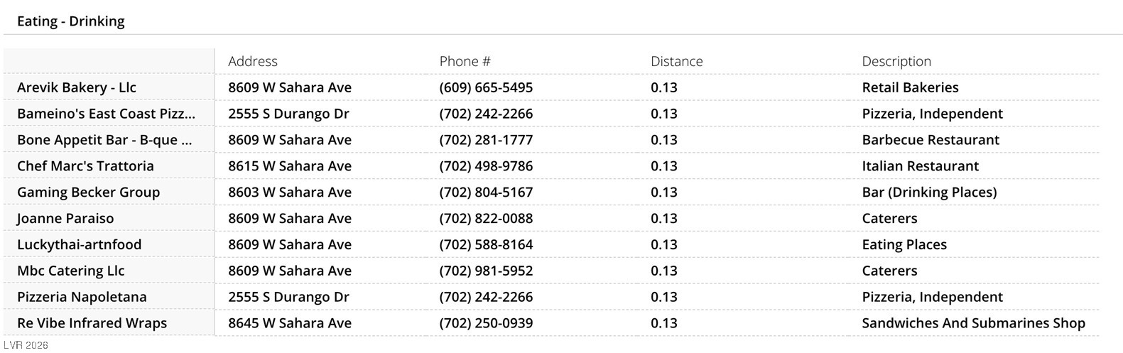
Task: Select Sandwiches And Submarines Shop description
Action: [x=973, y=323]
